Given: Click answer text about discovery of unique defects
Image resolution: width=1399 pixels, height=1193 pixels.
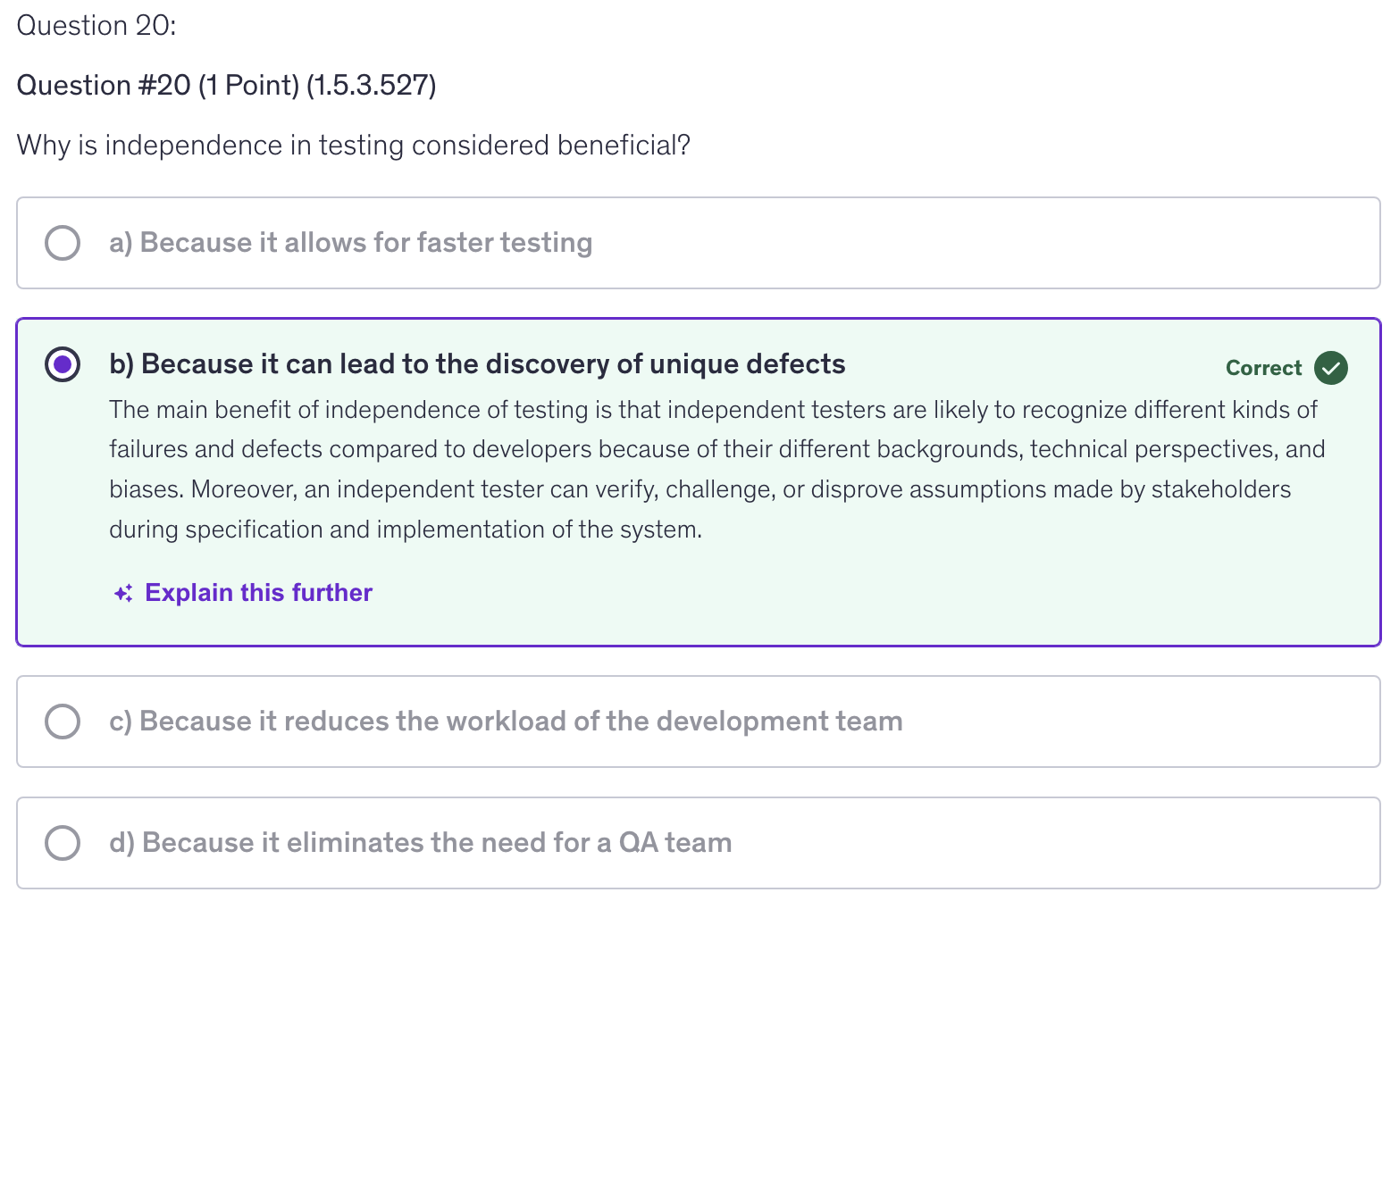Looking at the screenshot, I should click(477, 364).
